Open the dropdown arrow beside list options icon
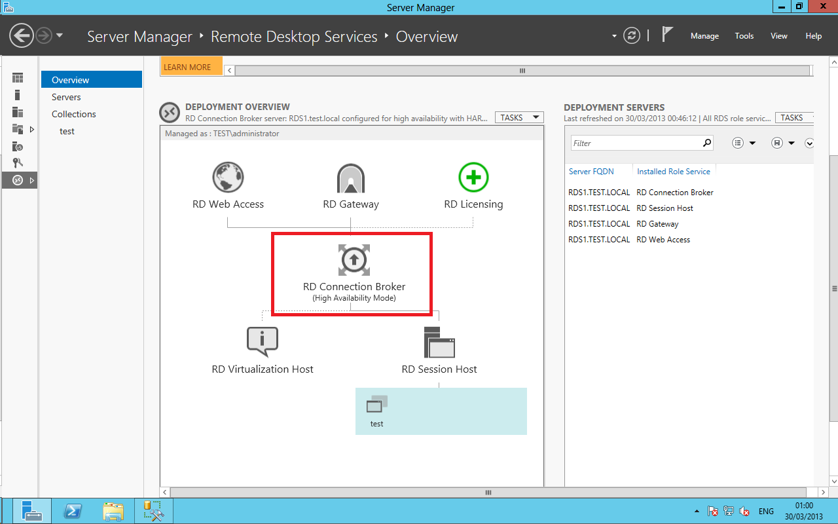Viewport: 838px width, 524px height. (752, 143)
